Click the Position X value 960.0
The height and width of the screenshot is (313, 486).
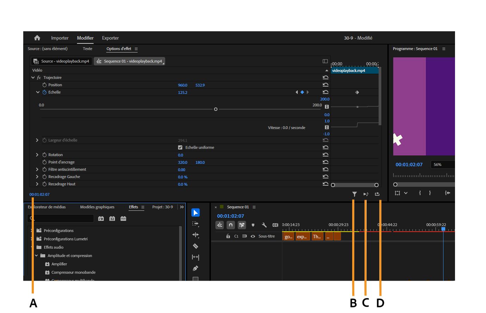point(182,85)
